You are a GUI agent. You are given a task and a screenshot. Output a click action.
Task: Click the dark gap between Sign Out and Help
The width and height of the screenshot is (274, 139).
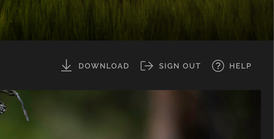206,66
